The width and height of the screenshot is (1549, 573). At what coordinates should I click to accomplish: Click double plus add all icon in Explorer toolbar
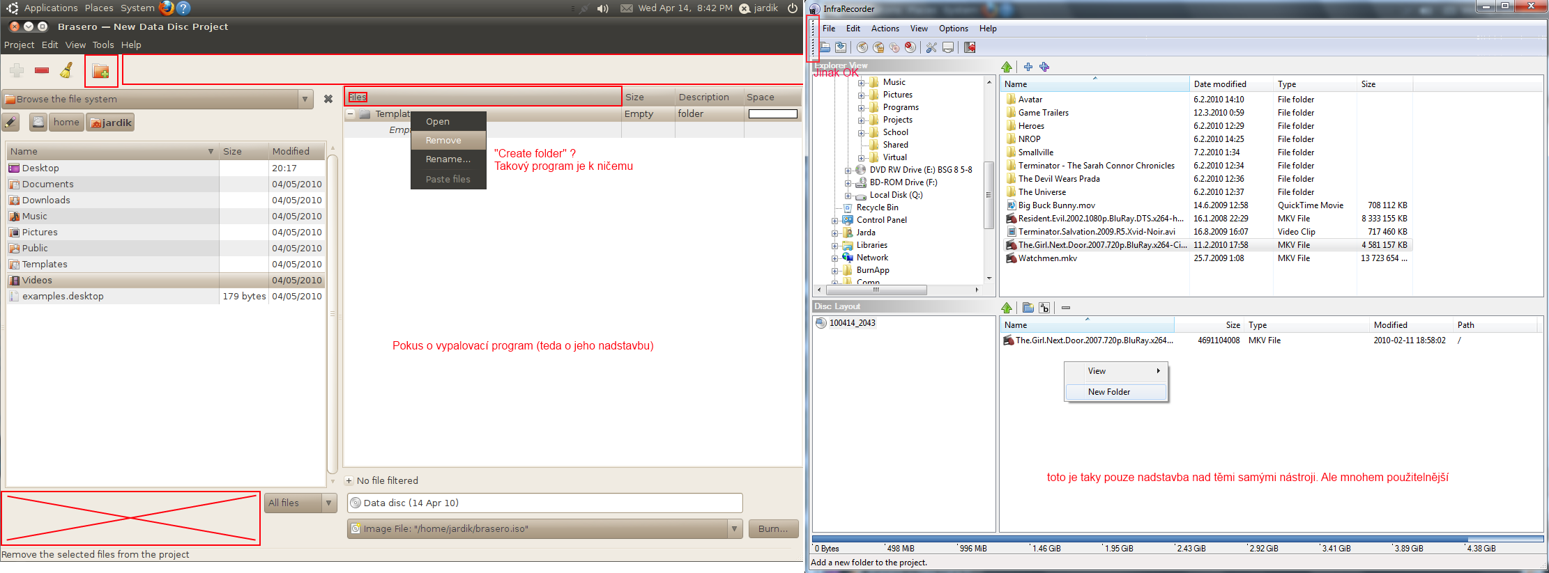[1044, 67]
